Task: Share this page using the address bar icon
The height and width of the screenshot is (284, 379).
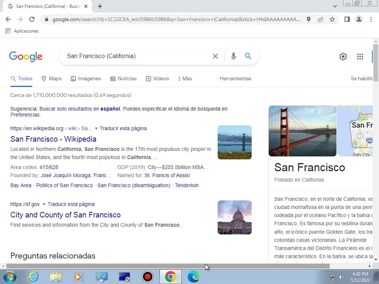Action: 321,19
